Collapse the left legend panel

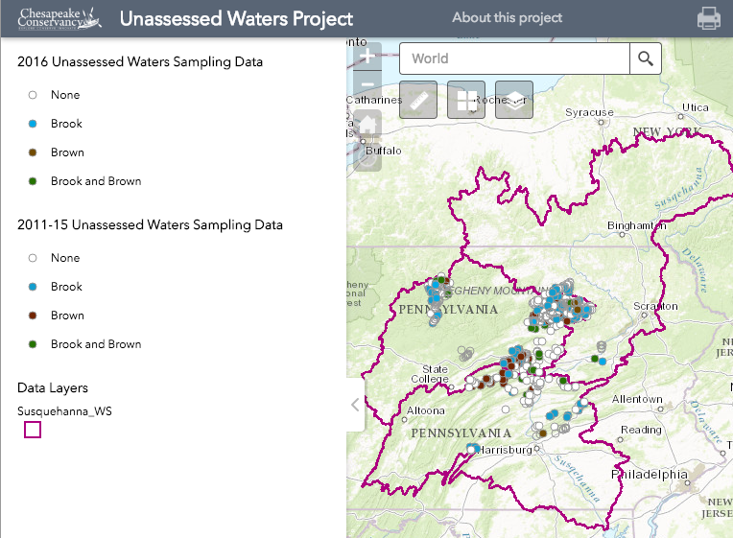point(355,405)
